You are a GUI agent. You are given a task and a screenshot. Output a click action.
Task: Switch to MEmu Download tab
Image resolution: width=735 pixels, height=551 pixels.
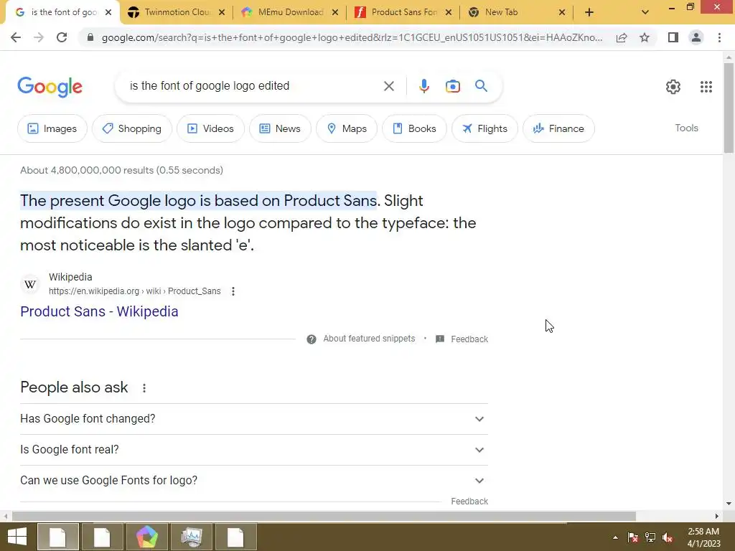point(291,12)
